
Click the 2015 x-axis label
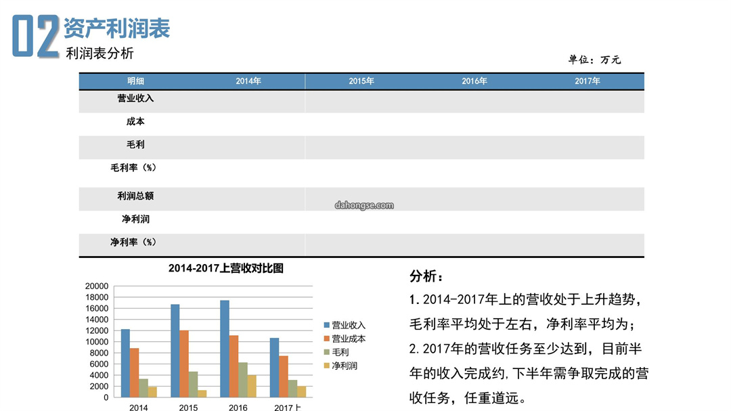click(188, 407)
